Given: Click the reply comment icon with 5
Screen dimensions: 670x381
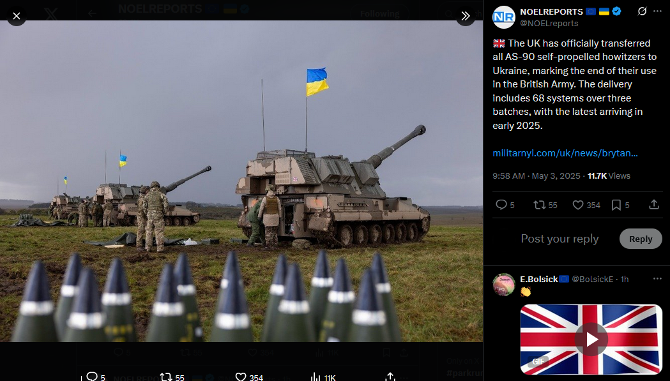Looking at the screenshot, I should 505,205.
